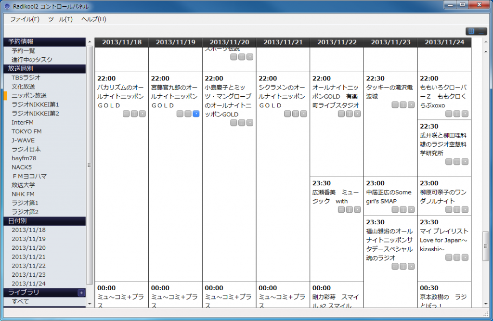The image size is (493, 321).
Task: Click blue highlighted icon under 宮藤官九郎 program
Action: coord(196,114)
